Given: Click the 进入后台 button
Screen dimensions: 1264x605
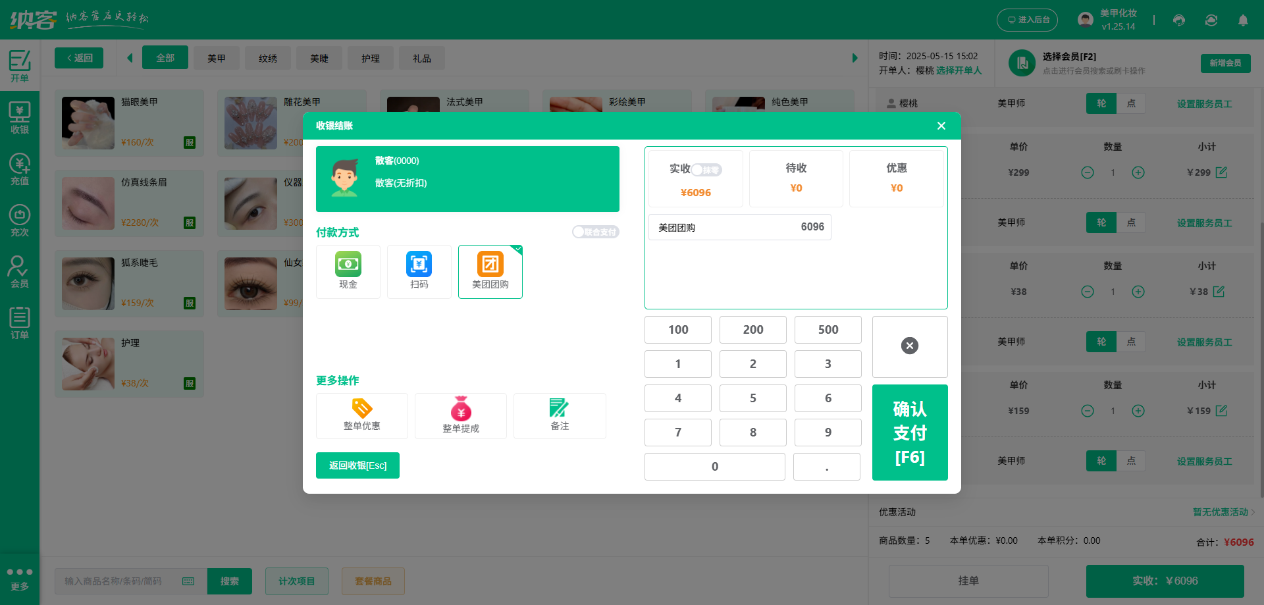Looking at the screenshot, I should click(x=1027, y=20).
